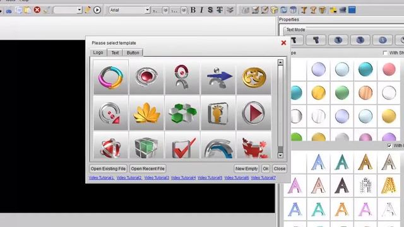Click the Open Recent File button
404x227 pixels.
(148, 168)
